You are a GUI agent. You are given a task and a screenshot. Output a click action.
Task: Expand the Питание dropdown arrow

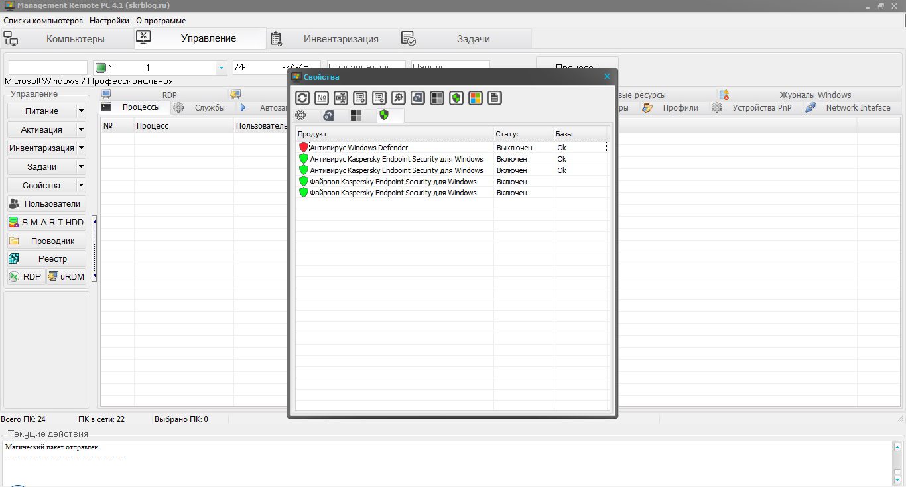[81, 111]
